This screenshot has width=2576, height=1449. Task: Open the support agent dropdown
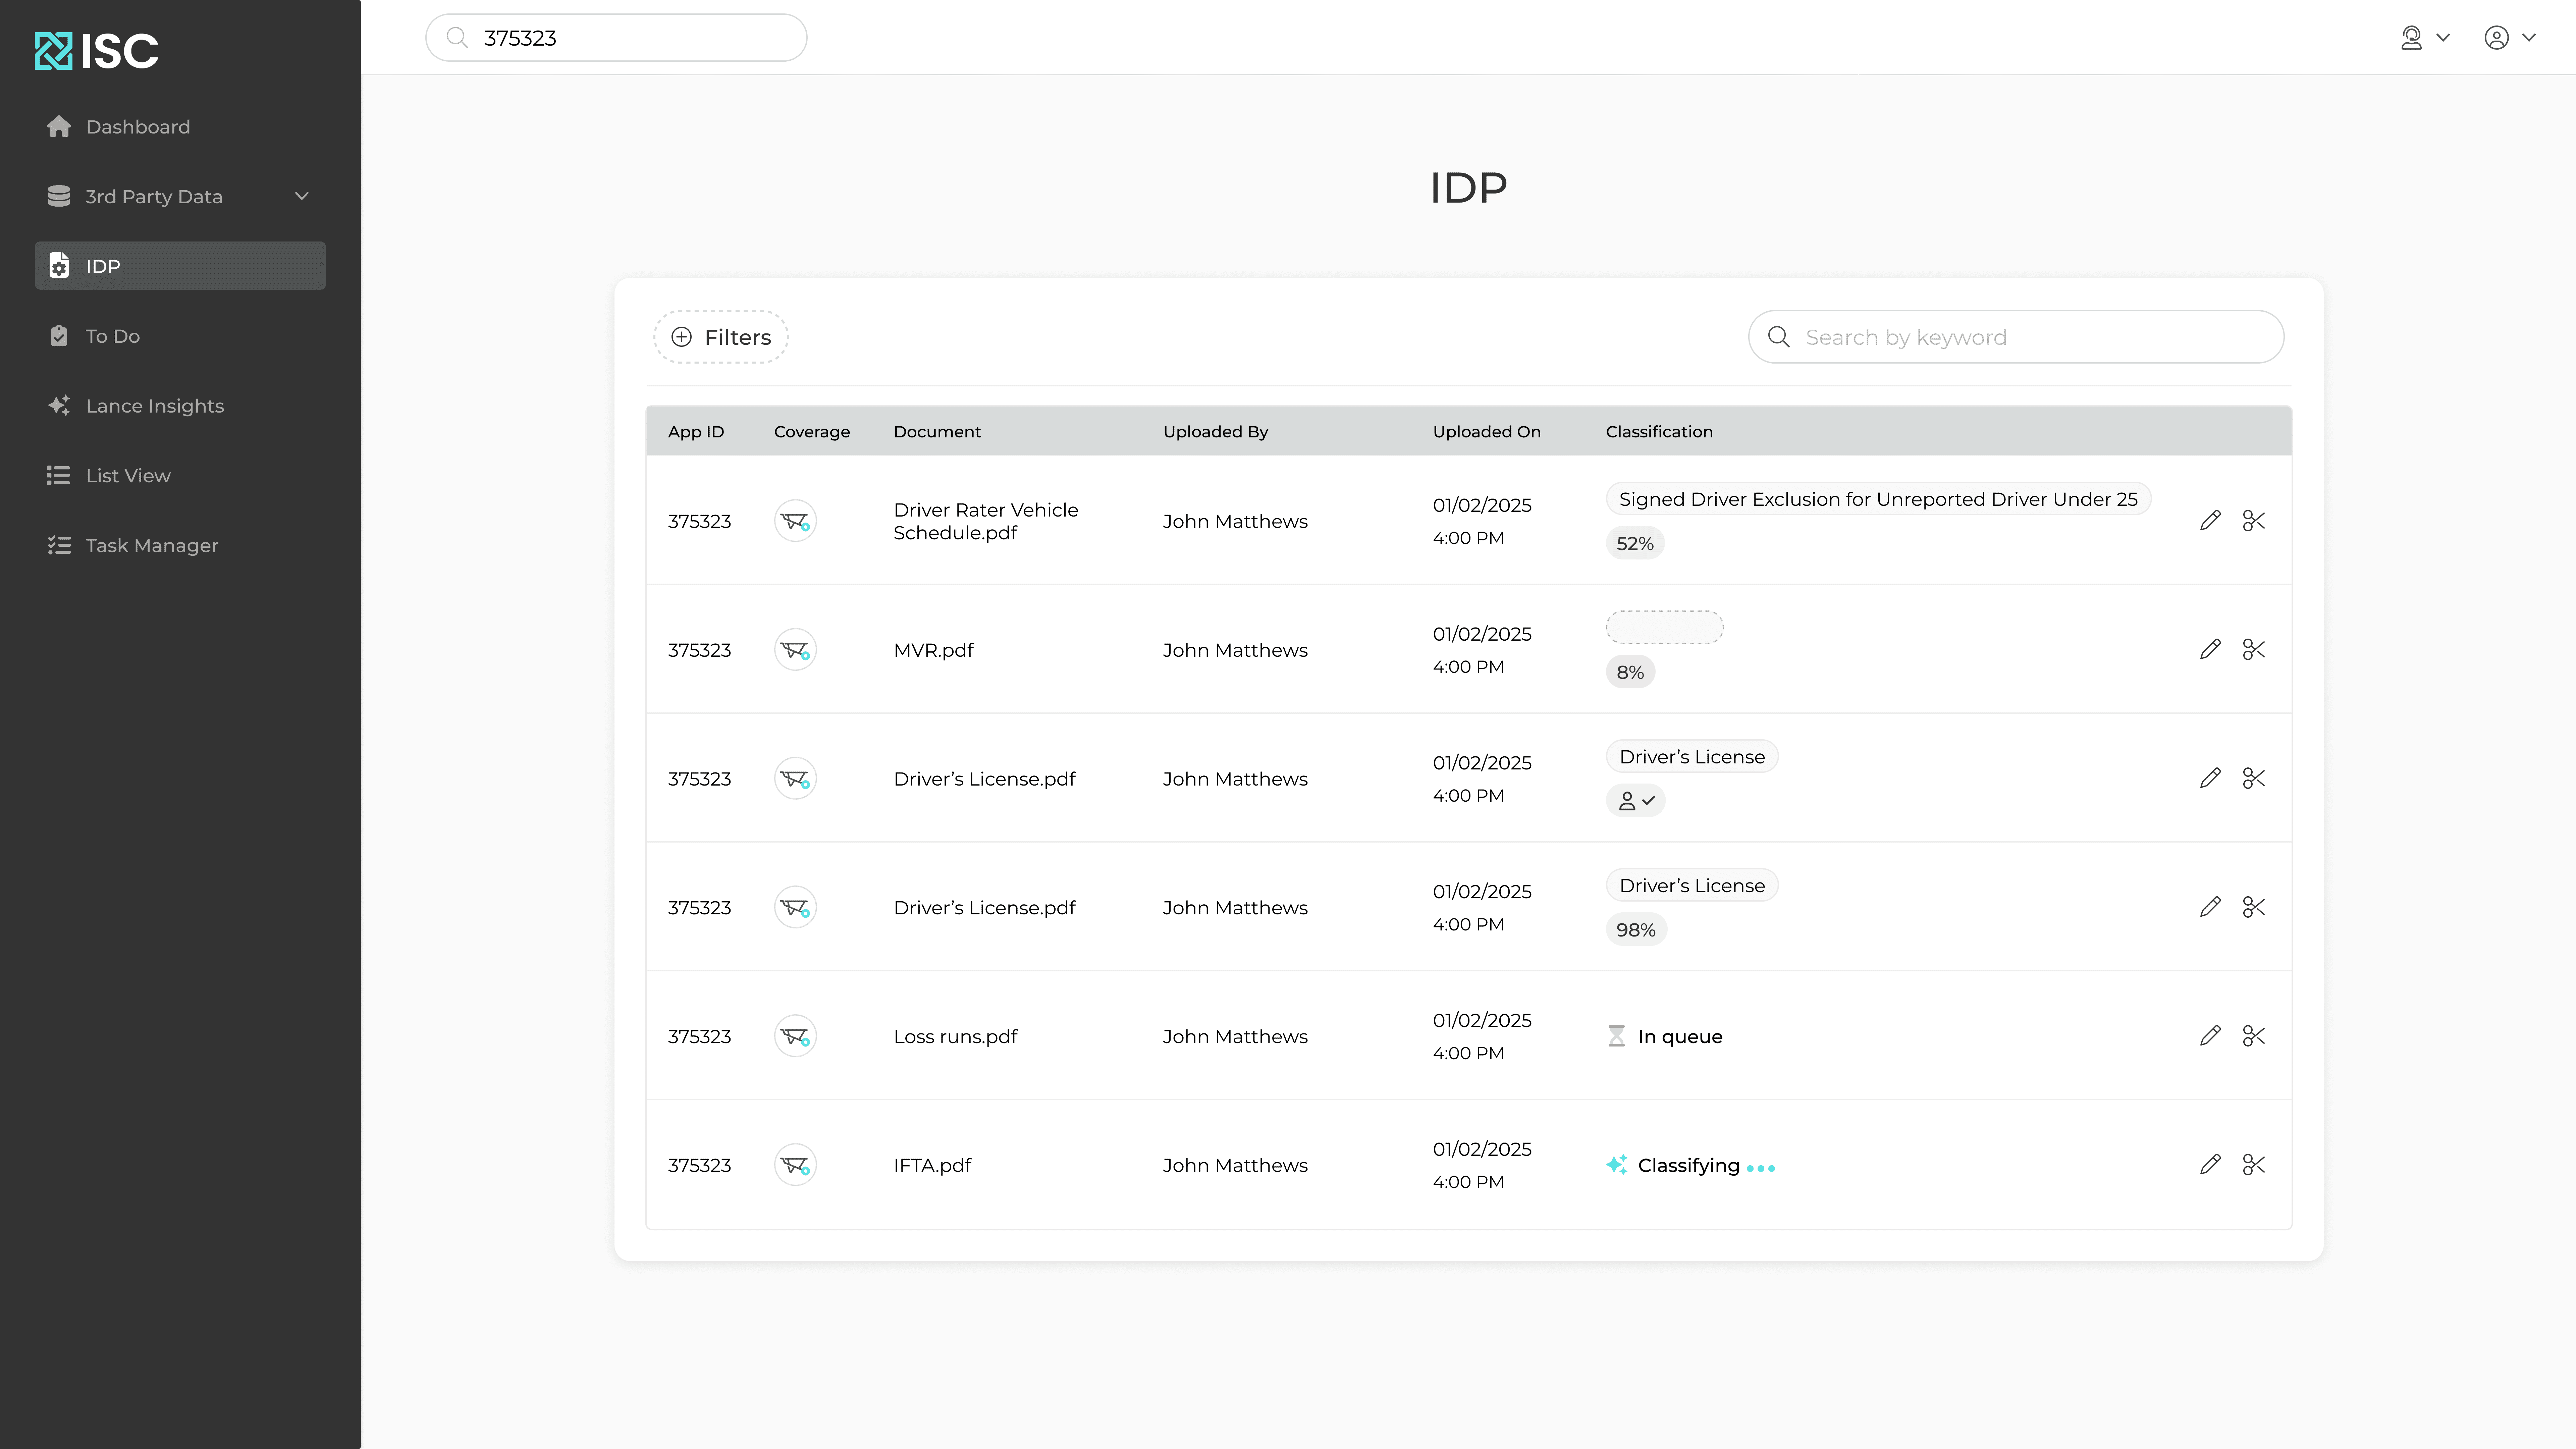point(2425,38)
